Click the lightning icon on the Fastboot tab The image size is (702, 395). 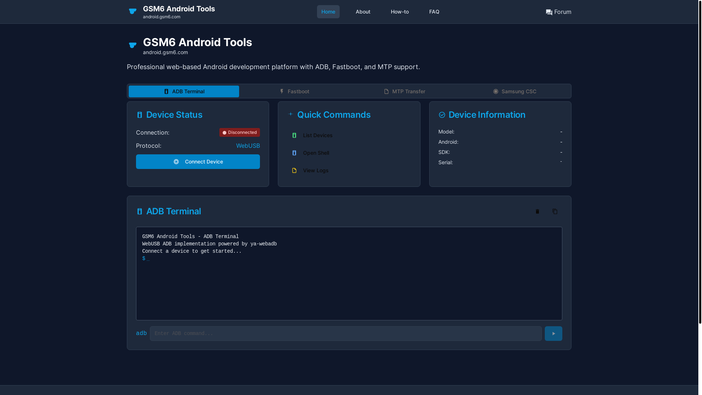282,91
